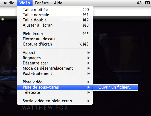Expand Mode de désentrelacement submenu

point(55,68)
